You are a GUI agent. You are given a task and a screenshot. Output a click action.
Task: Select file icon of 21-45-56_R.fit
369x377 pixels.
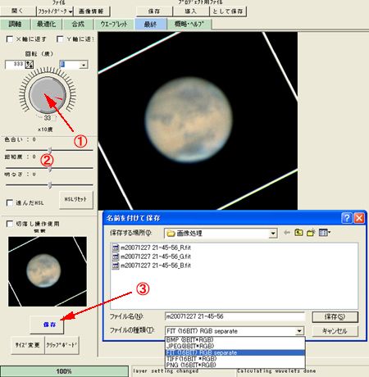(116, 248)
